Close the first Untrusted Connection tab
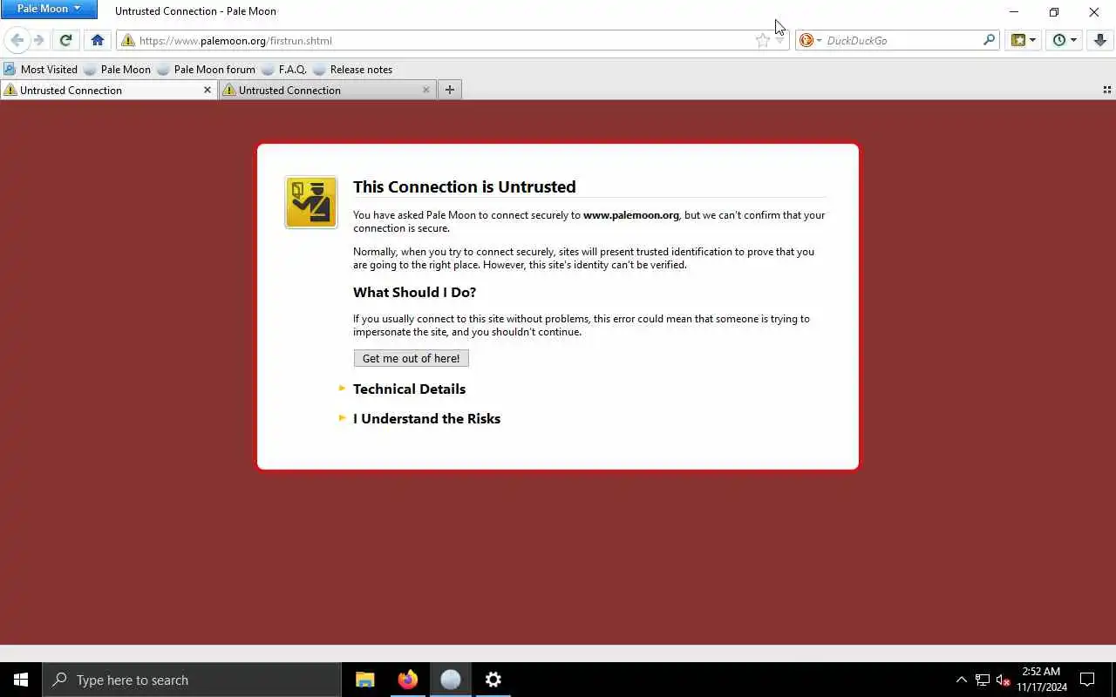 pos(208,90)
